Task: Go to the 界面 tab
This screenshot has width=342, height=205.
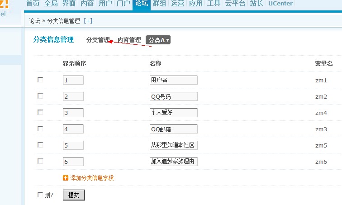Action: (69, 3)
